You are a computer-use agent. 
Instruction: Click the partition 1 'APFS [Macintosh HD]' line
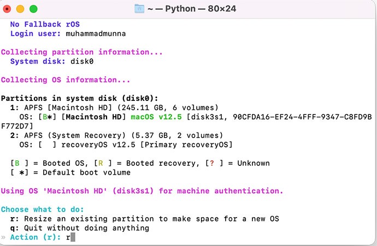pyautogui.click(x=114, y=107)
